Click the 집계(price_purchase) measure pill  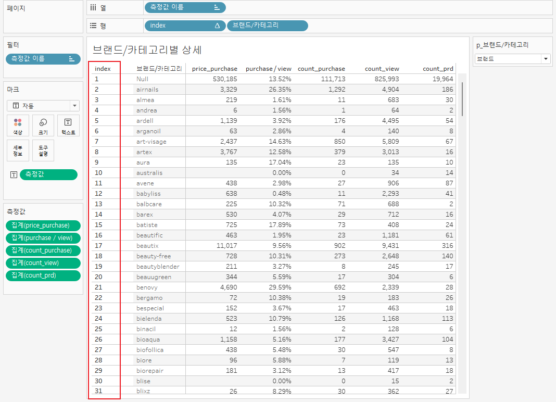coord(43,225)
